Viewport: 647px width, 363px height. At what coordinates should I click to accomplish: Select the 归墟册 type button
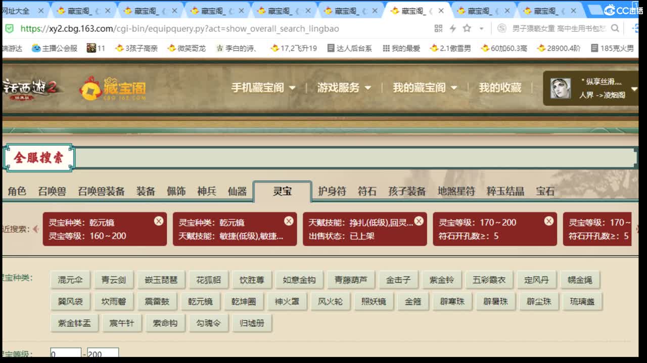click(252, 323)
